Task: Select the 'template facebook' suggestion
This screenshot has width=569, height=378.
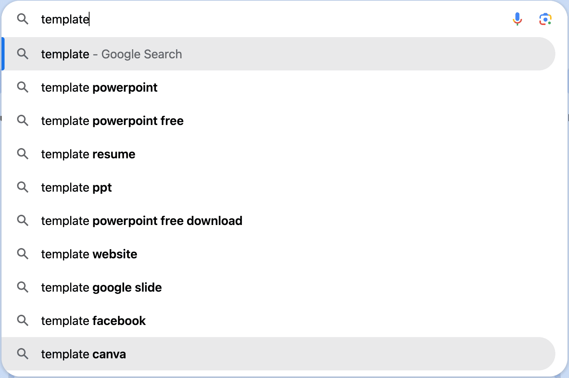Action: pos(93,320)
